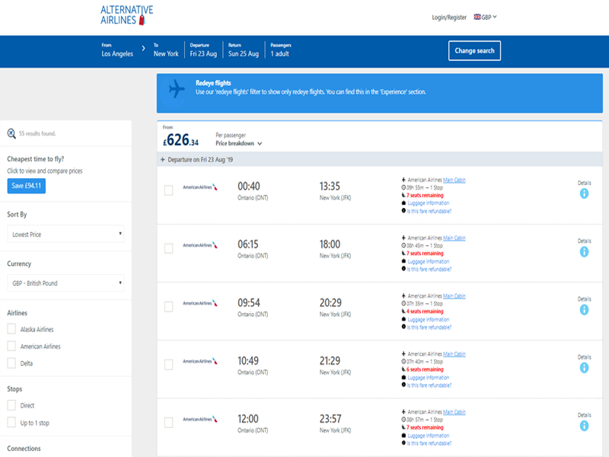609x457 pixels.
Task: Open the Sort By Lowest Price dropdown
Action: tap(65, 234)
